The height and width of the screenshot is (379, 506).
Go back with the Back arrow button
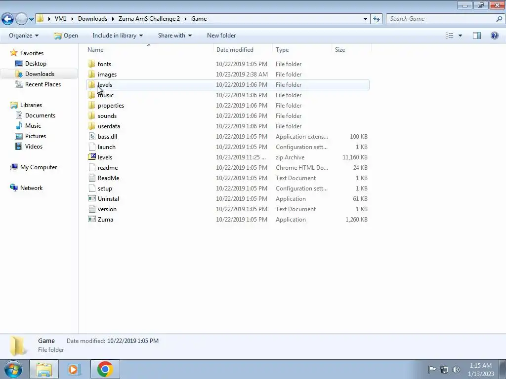pyautogui.click(x=7, y=19)
